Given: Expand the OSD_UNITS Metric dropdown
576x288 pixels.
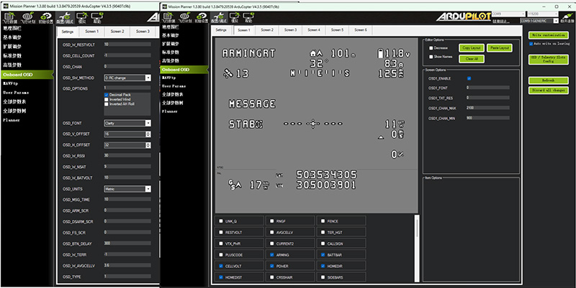Looking at the screenshot, I should click(127, 188).
